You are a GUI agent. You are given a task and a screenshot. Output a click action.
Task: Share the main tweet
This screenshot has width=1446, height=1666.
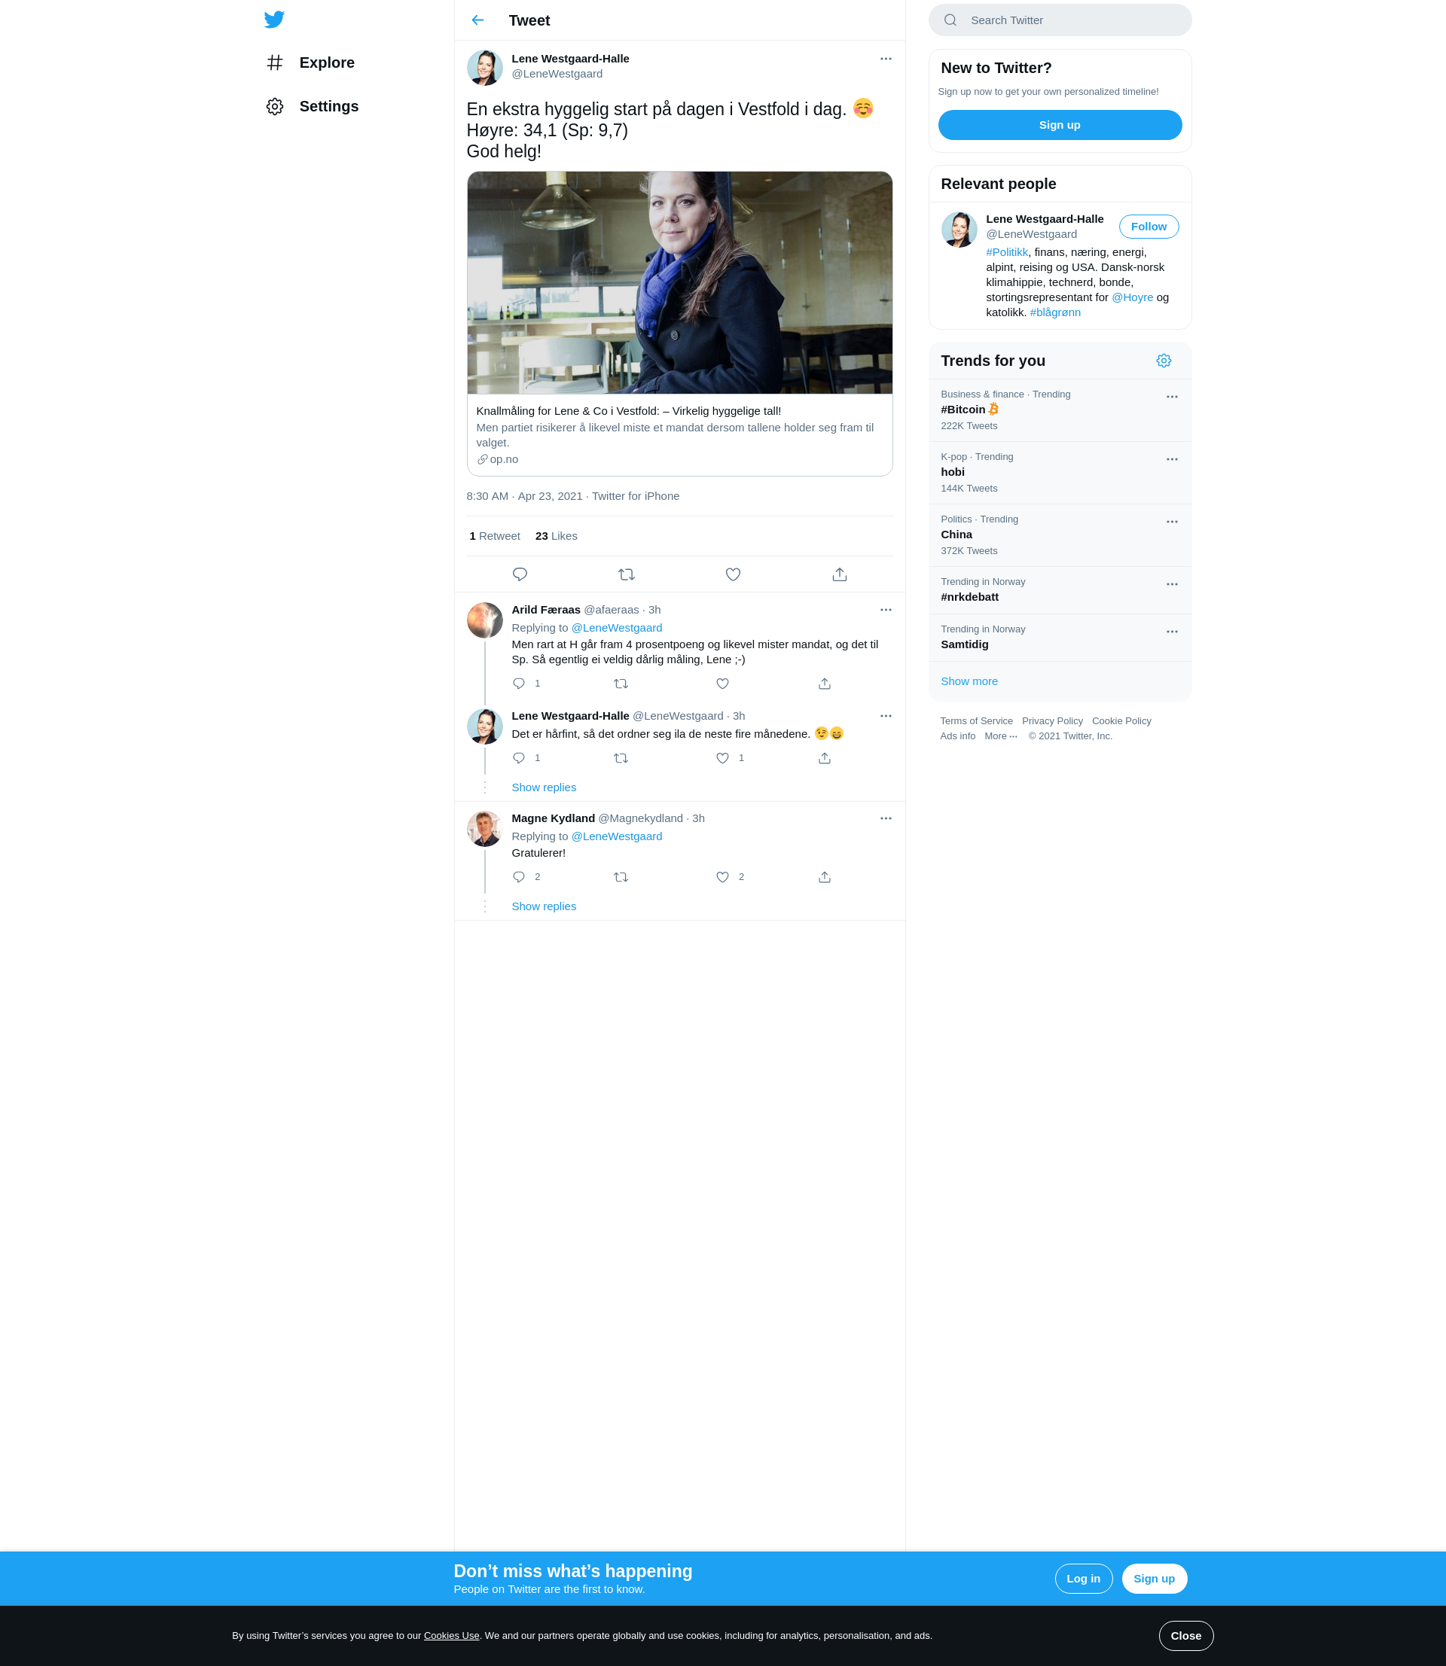click(839, 574)
